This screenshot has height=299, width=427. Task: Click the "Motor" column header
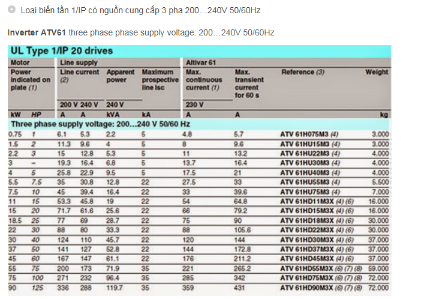pyautogui.click(x=20, y=62)
